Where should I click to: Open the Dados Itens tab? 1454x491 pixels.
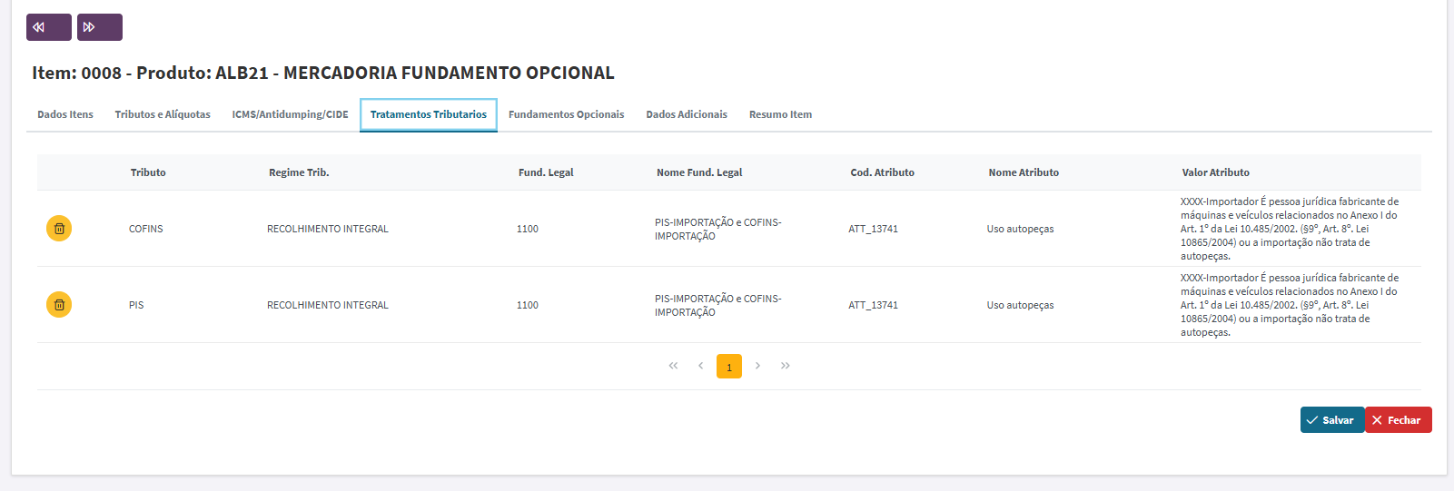coord(65,114)
